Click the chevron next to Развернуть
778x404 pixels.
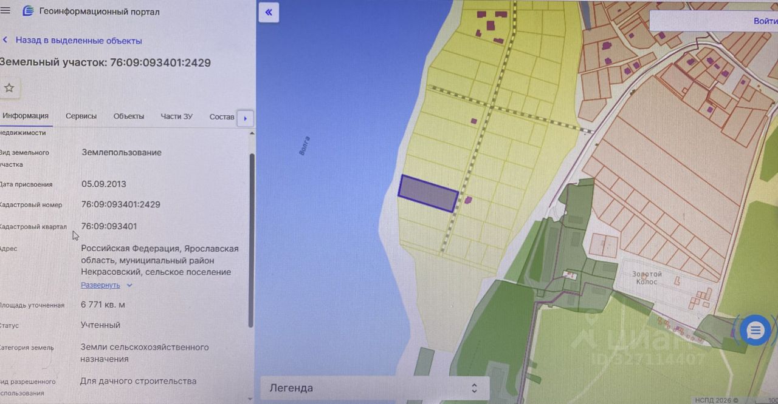(x=129, y=285)
